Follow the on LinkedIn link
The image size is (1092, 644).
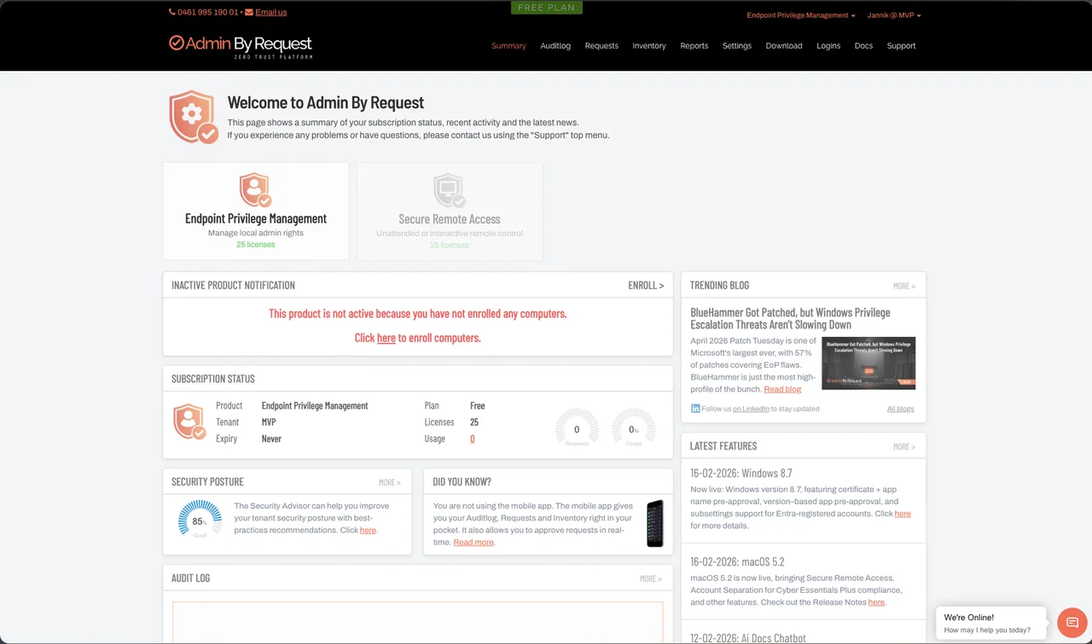point(751,409)
